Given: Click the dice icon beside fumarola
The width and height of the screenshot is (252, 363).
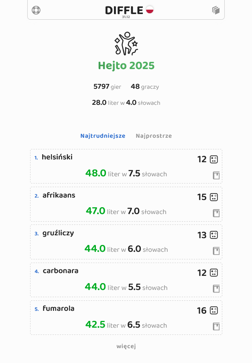Looking at the screenshot, I should (214, 311).
